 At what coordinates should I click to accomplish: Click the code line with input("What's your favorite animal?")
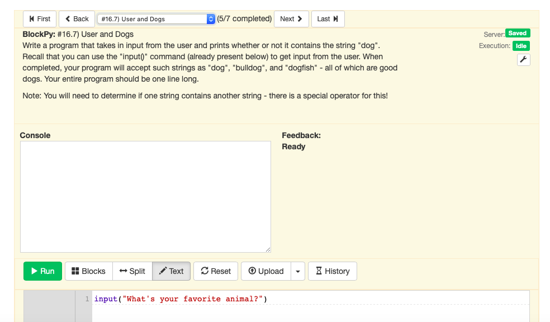[181, 299]
